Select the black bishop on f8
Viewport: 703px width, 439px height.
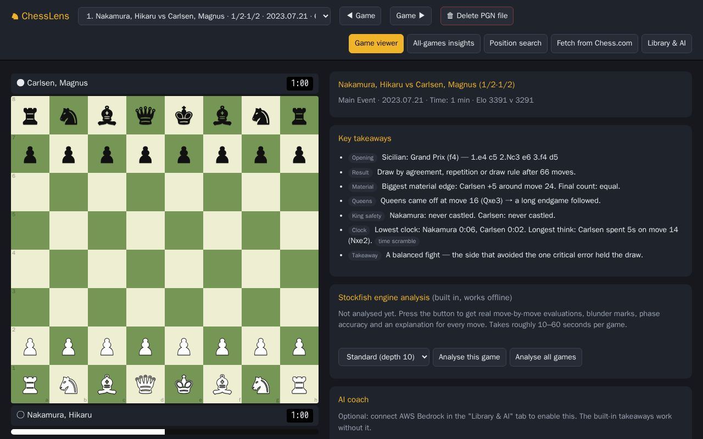(x=222, y=115)
